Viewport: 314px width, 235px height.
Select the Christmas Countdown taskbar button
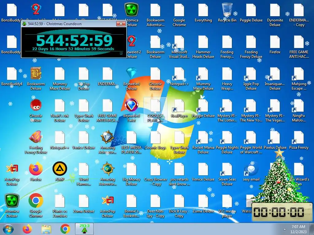pyautogui.click(x=84, y=229)
